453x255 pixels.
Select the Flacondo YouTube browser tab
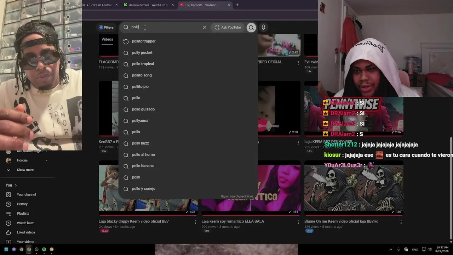205,5
